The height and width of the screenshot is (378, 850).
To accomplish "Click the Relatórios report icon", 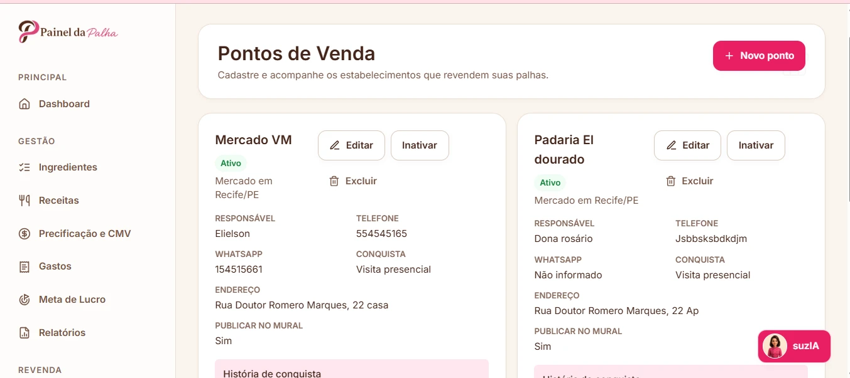I will click(x=25, y=333).
